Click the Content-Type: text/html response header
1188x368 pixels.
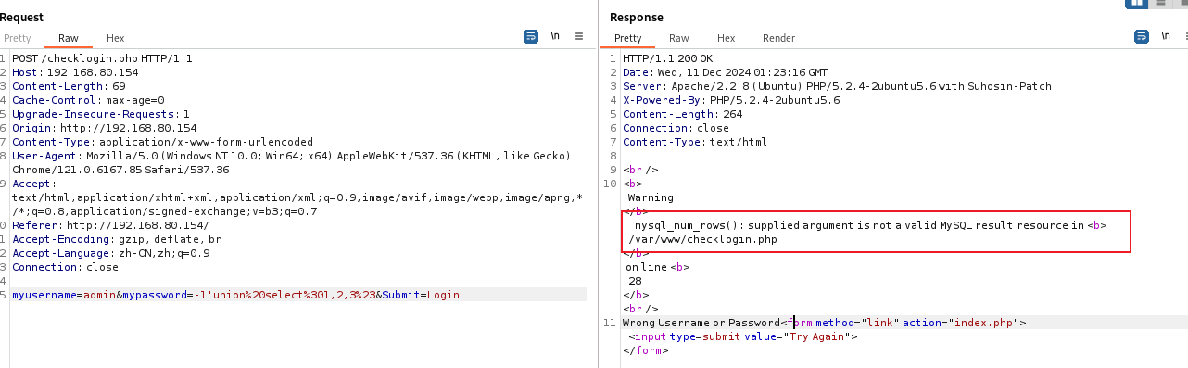click(x=695, y=142)
